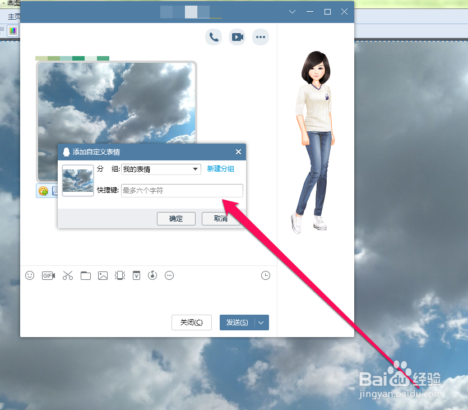The width and height of the screenshot is (468, 410).
Task: Click the QQ show avatar girl
Action: (x=314, y=142)
